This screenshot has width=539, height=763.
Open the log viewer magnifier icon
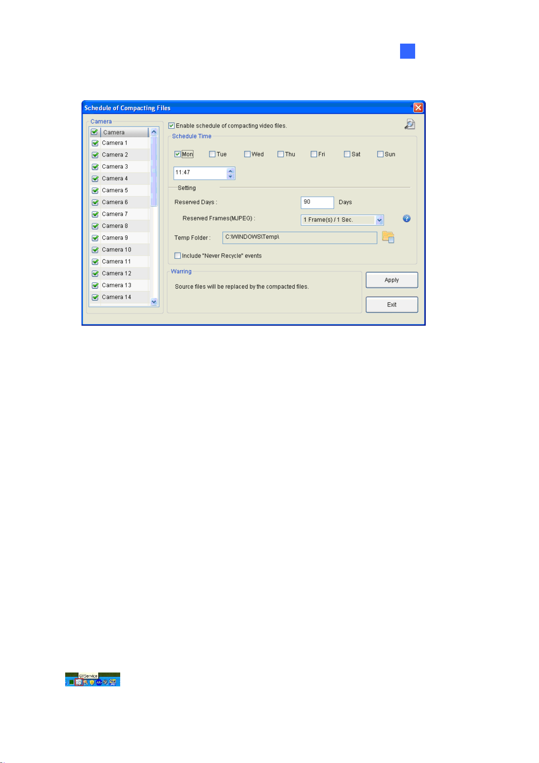(x=409, y=124)
